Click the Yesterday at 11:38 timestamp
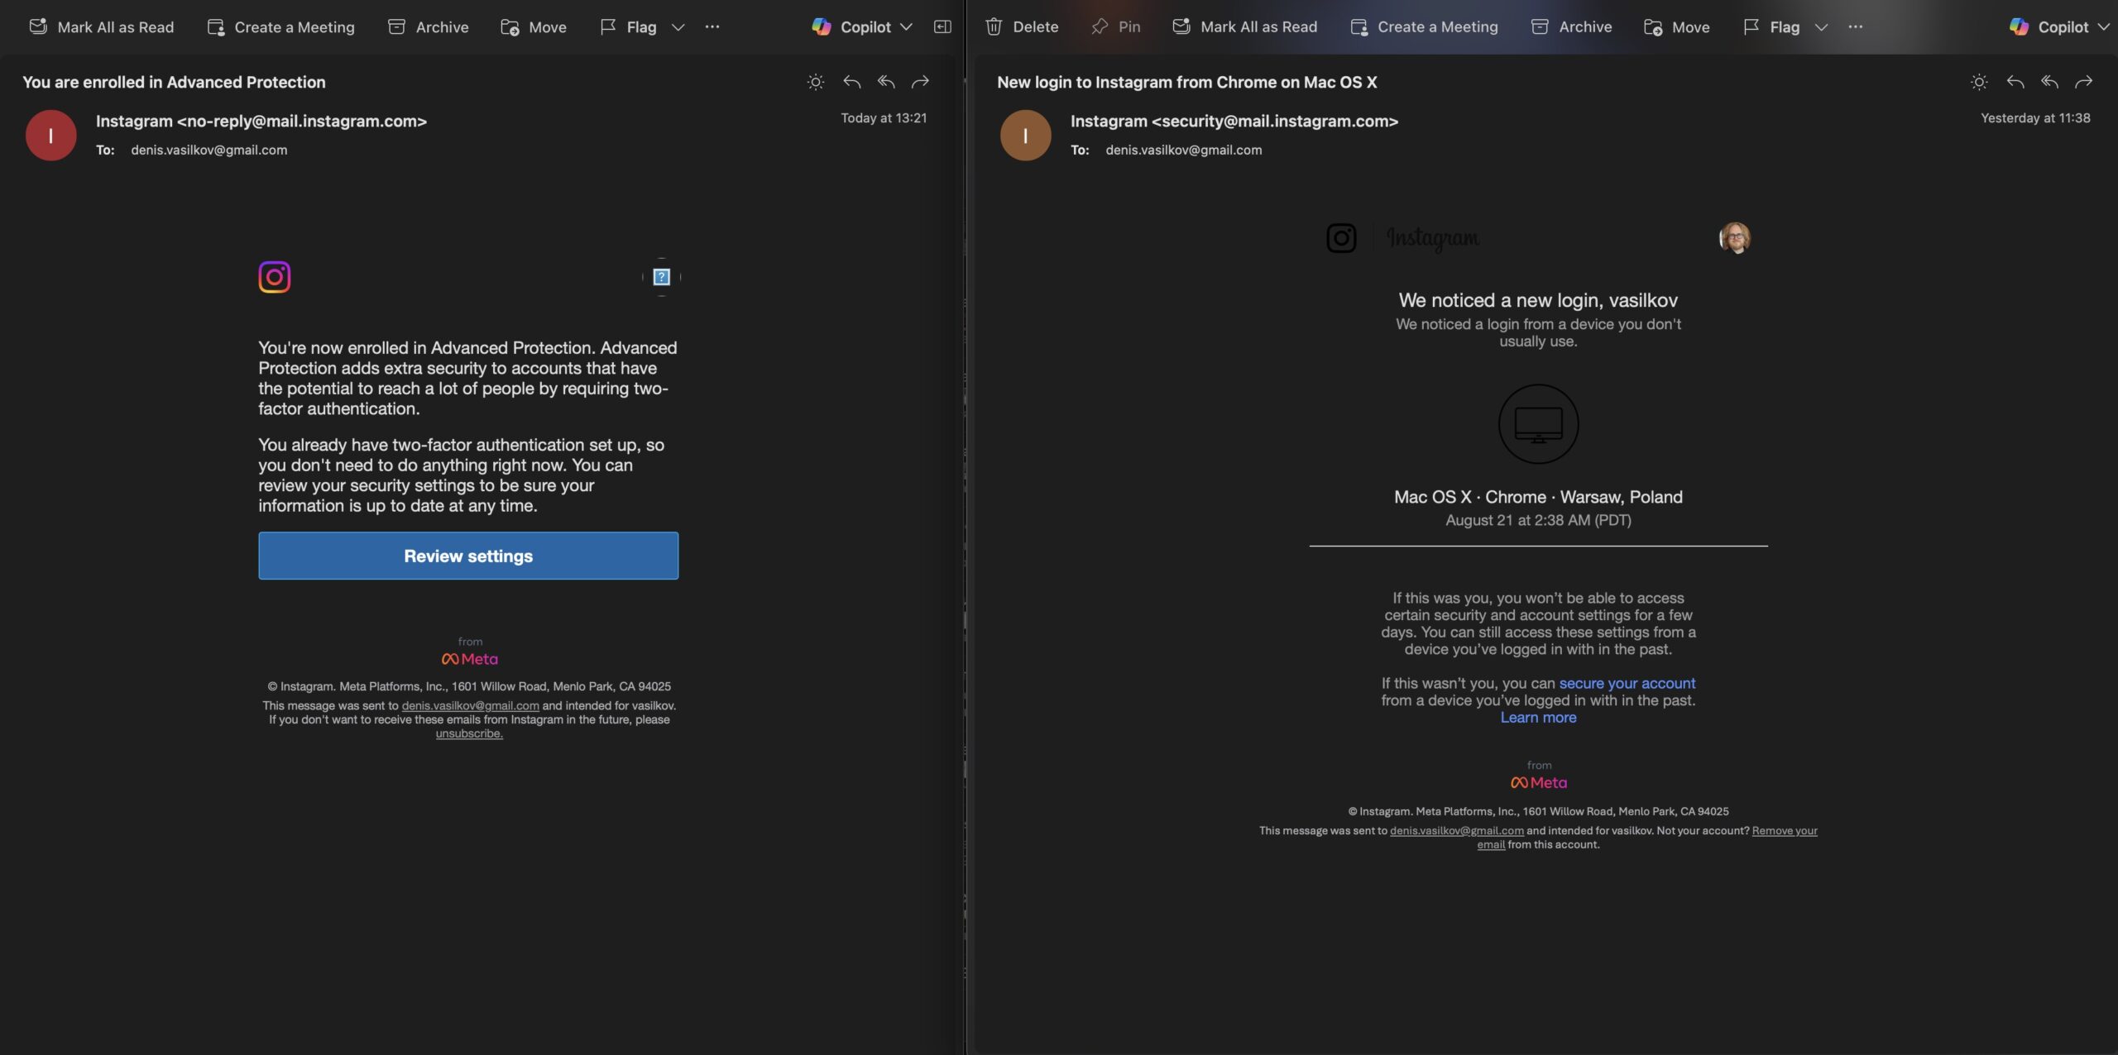 click(x=2035, y=118)
